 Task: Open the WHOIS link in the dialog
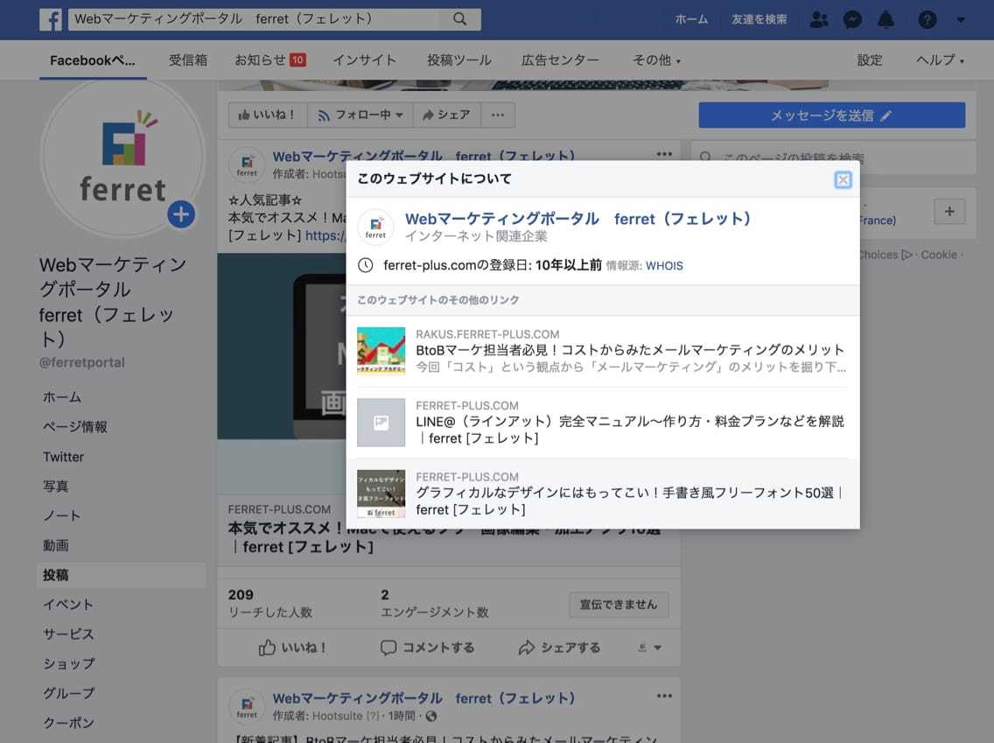(x=664, y=266)
